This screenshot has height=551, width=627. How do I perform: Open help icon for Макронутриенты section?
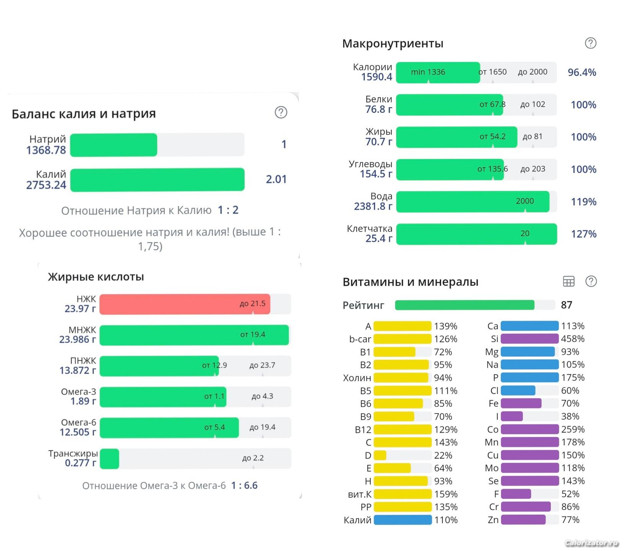pos(590,43)
